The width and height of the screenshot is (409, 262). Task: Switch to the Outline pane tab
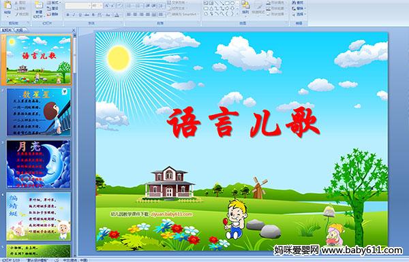[19, 30]
